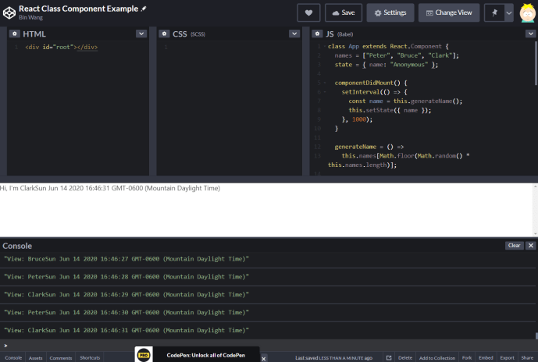Collapse code fold at componentDidMount line
This screenshot has height=362, width=538.
[325, 83]
